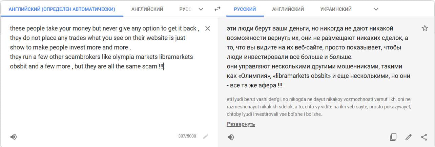Suggest an edit to the translation

(x=409, y=137)
